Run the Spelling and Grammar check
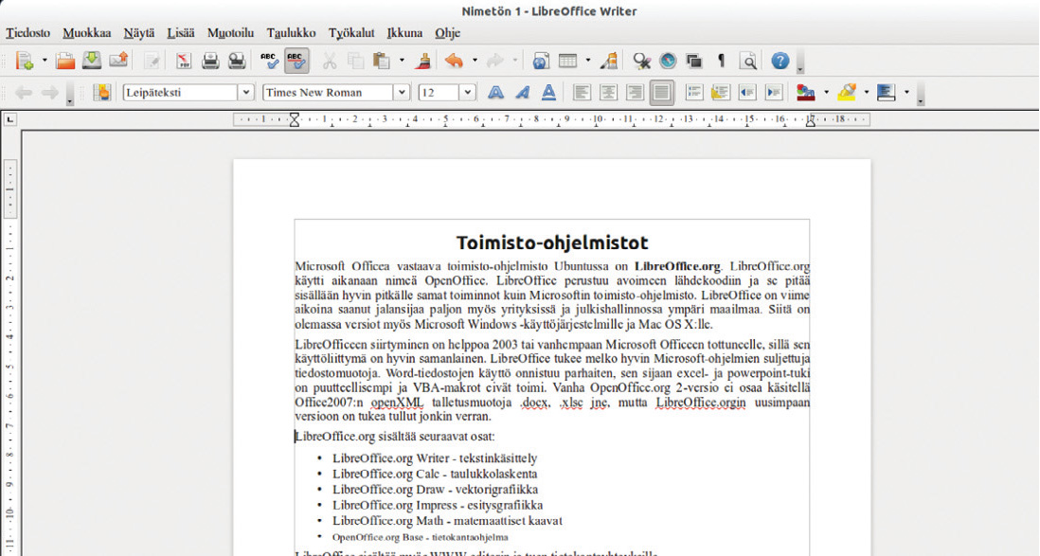 [x=269, y=61]
